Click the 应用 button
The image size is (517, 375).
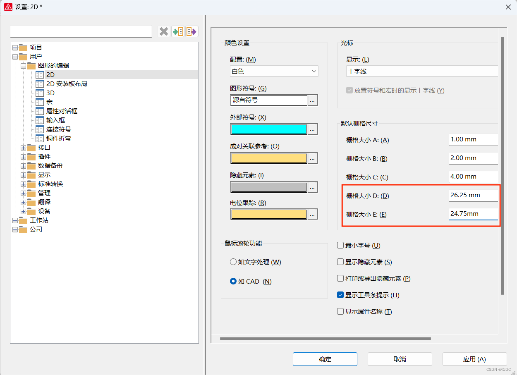[x=474, y=359]
